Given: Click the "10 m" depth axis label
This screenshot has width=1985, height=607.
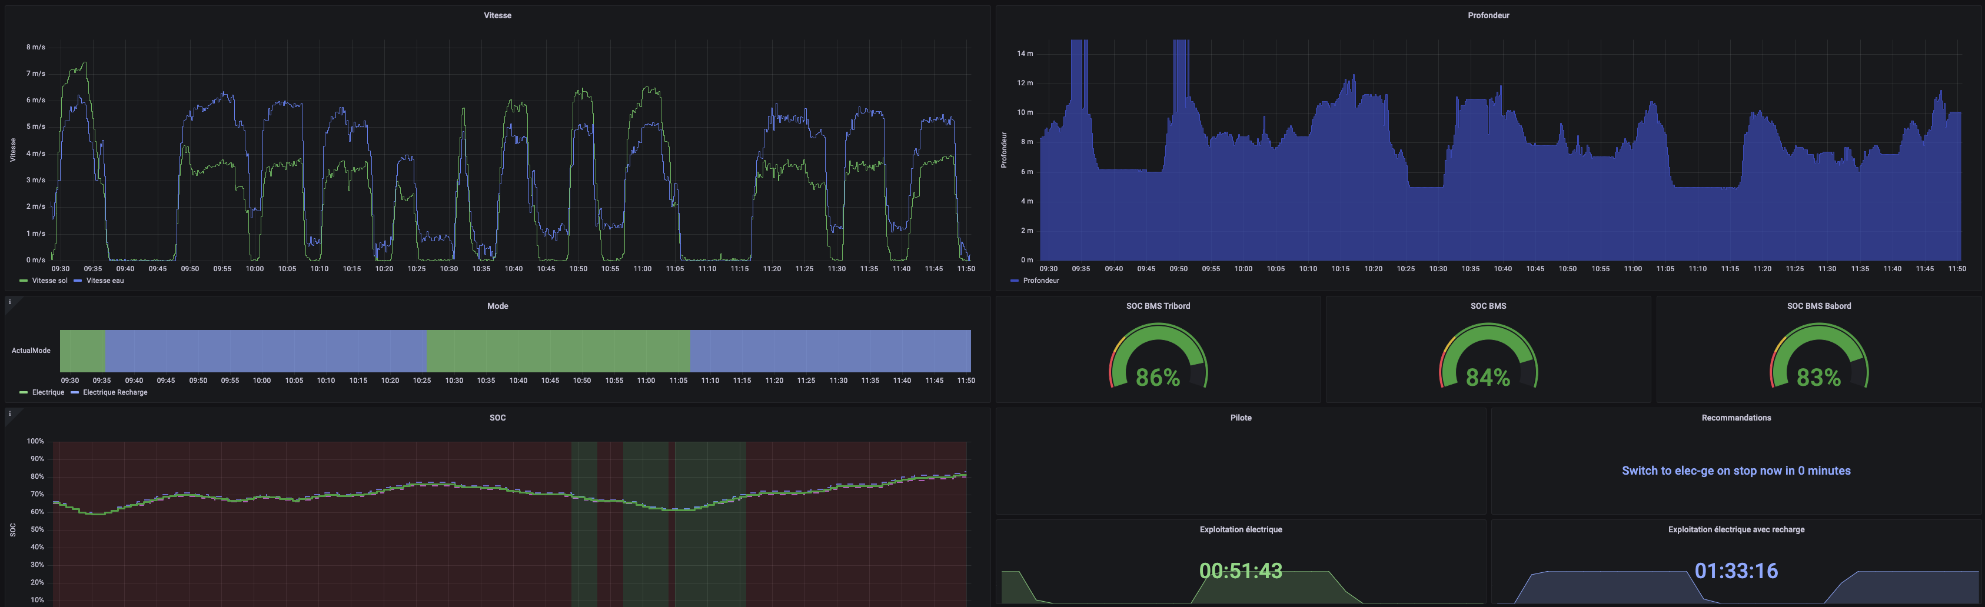Looking at the screenshot, I should click(1025, 112).
